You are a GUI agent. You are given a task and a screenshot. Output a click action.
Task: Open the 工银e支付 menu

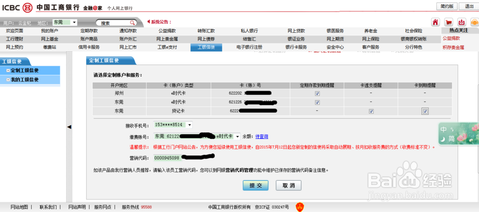[x=167, y=47]
